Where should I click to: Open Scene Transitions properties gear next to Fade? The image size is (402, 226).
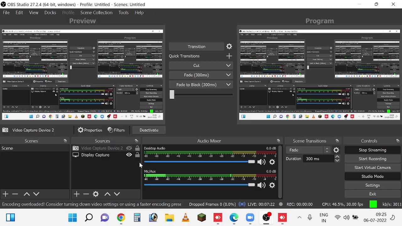[336, 150]
